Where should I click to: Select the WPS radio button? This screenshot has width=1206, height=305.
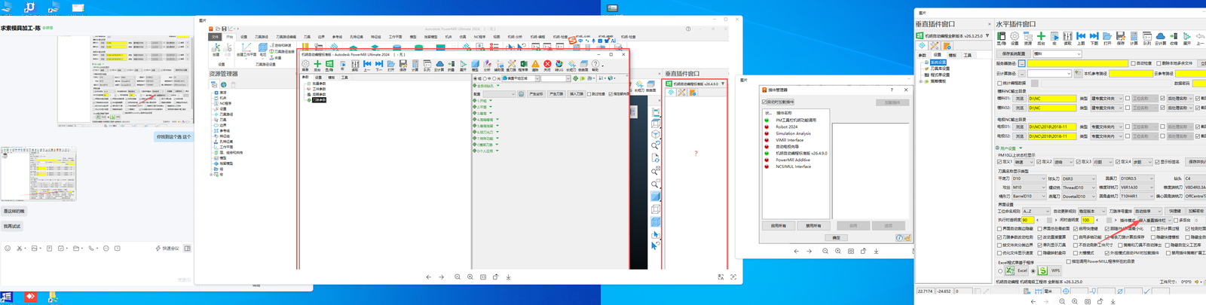pyautogui.click(x=1033, y=271)
